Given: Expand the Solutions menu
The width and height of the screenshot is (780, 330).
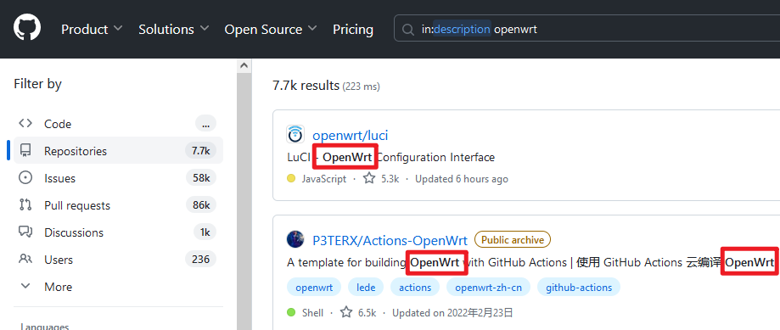Looking at the screenshot, I should 174,30.
